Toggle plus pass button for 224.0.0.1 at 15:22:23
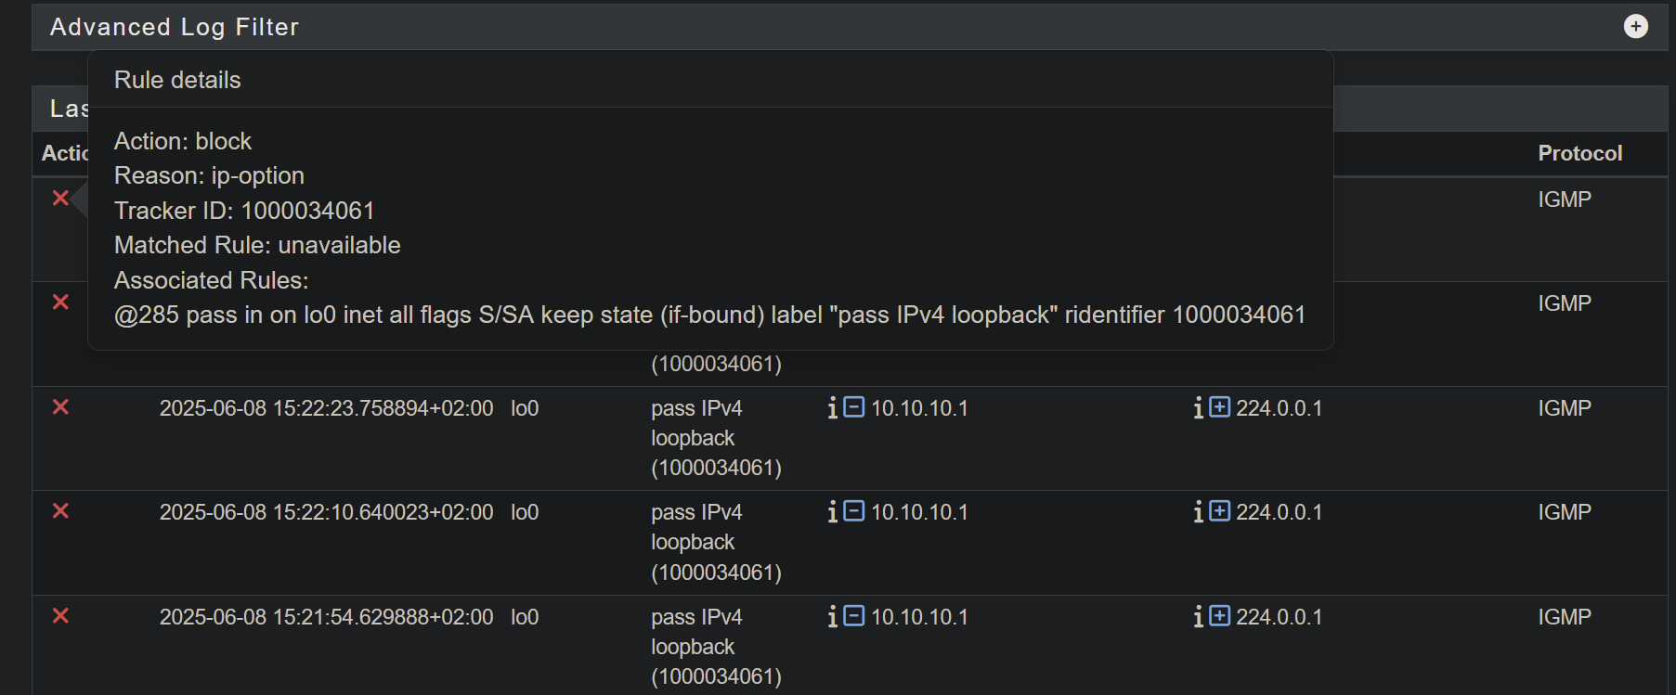The image size is (1676, 695). (1220, 406)
